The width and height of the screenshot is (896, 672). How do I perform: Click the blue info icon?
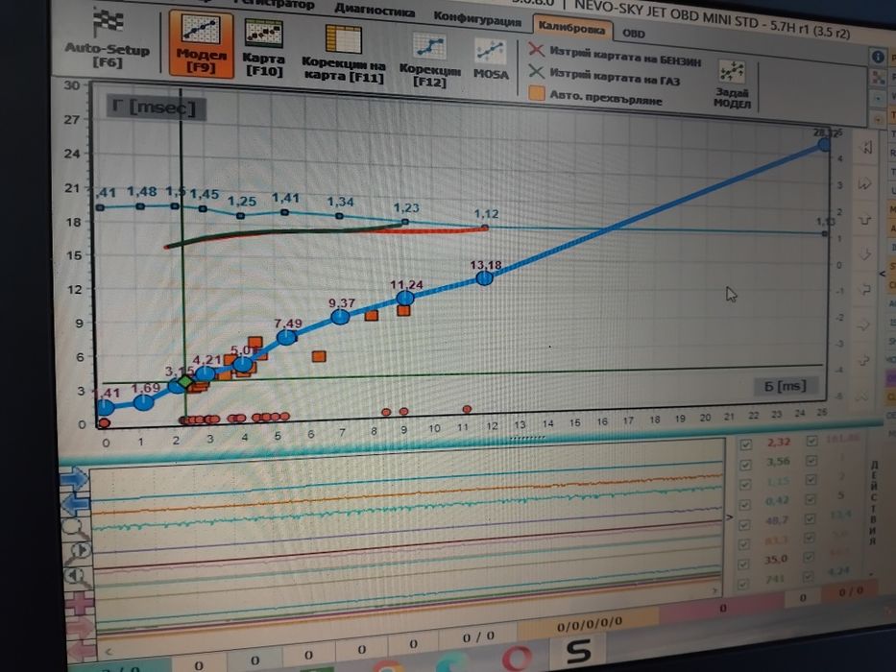click(878, 57)
